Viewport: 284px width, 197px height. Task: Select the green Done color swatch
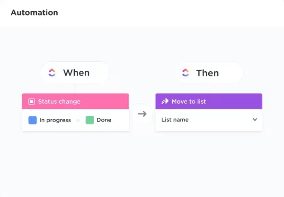tap(89, 120)
